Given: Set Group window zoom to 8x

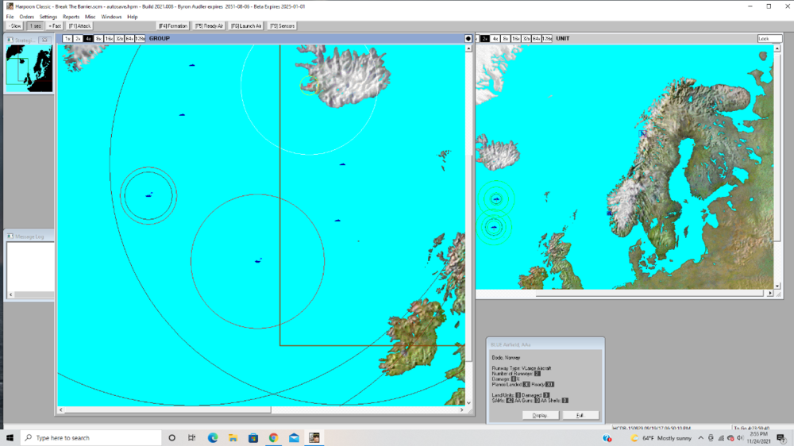Looking at the screenshot, I should tap(98, 38).
